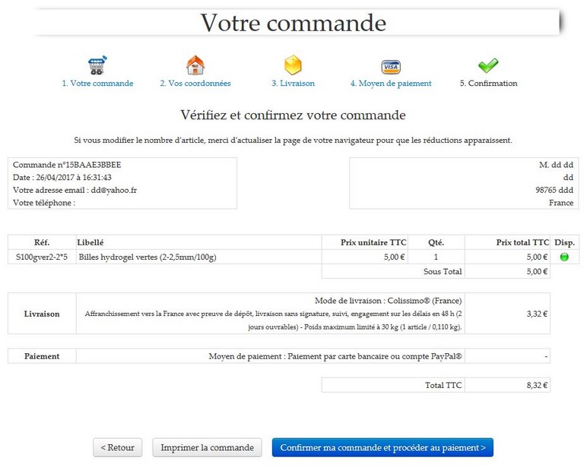The width and height of the screenshot is (584, 467).
Task: Click the 'Votre téléphone :' line
Action: pos(44,203)
